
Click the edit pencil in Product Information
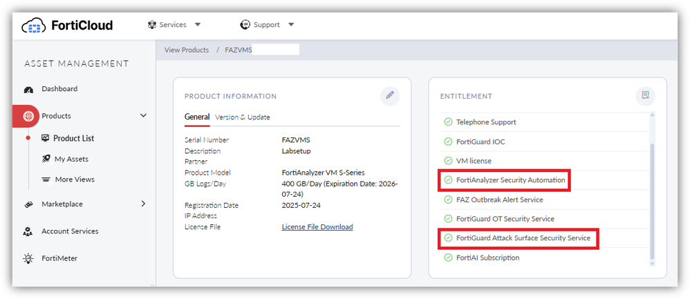click(x=390, y=95)
